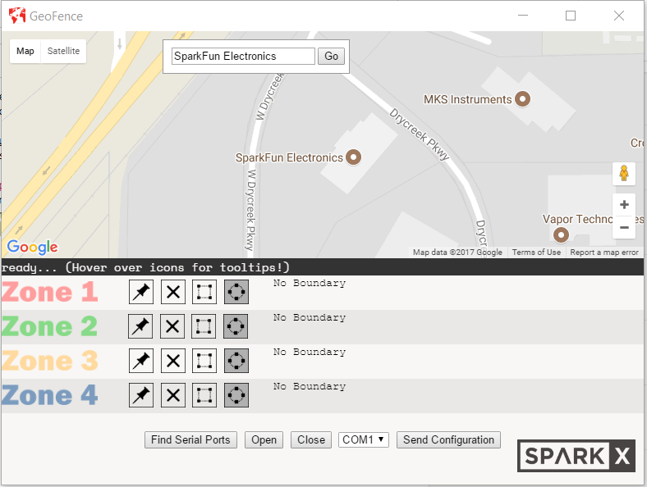Click the 'ready...' status bar message
This screenshot has height=487, width=647.
pos(145,268)
